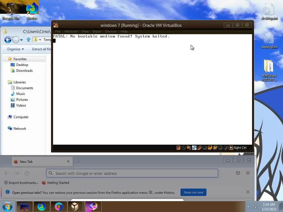Click the Firefox back navigation arrow

(x=7, y=173)
